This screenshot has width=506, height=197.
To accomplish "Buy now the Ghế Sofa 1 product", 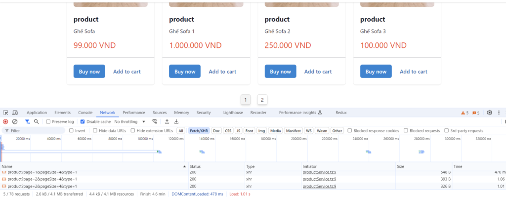I will click(185, 72).
